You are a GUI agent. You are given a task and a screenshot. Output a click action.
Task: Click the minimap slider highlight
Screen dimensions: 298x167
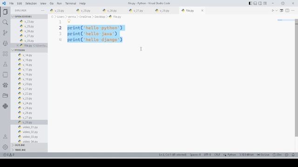coord(286,20)
